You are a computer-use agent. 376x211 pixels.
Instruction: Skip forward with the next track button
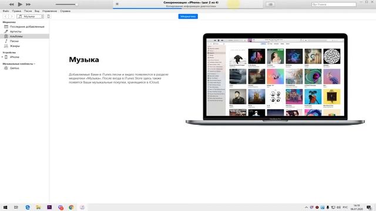coord(28,4)
